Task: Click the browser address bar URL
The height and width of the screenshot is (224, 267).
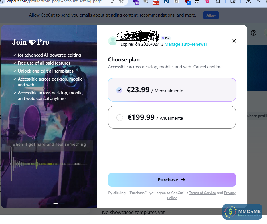Action: 56,1
